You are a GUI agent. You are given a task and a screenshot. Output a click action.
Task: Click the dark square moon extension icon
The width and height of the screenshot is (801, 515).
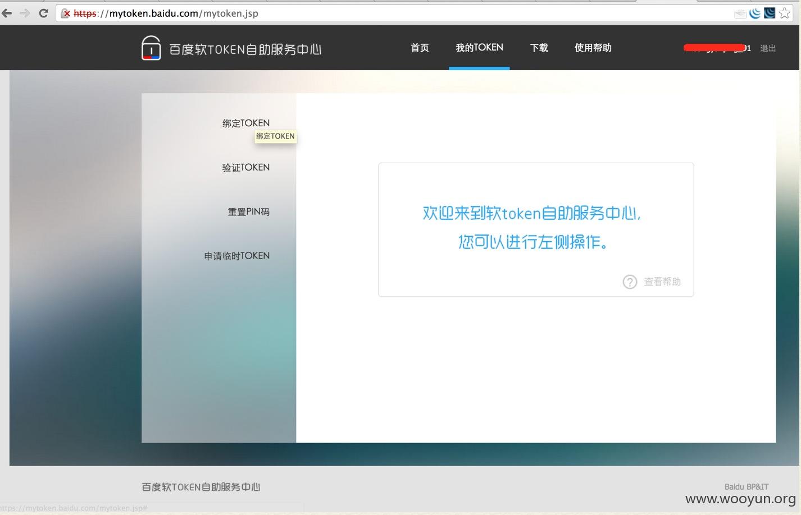click(770, 13)
